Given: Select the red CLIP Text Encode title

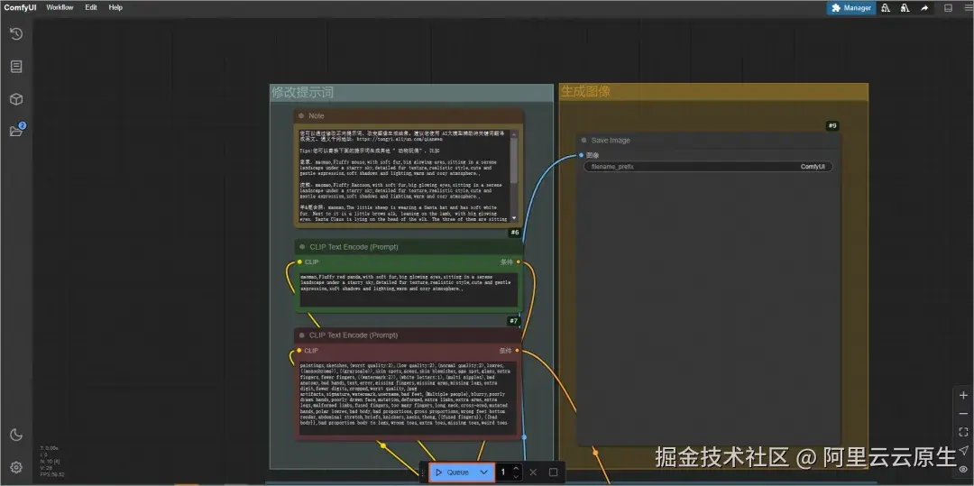Looking at the screenshot, I should pyautogui.click(x=354, y=335).
